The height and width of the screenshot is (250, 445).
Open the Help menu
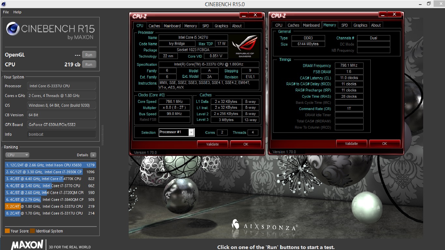[x=17, y=12]
